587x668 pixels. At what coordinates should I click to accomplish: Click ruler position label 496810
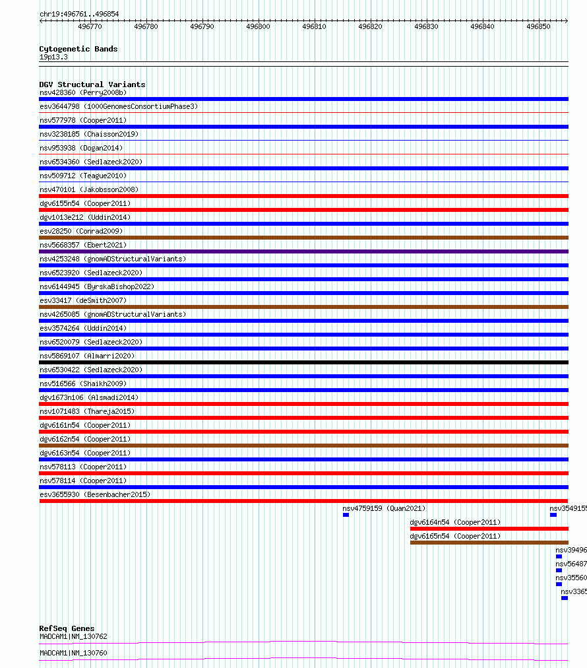[x=314, y=26]
